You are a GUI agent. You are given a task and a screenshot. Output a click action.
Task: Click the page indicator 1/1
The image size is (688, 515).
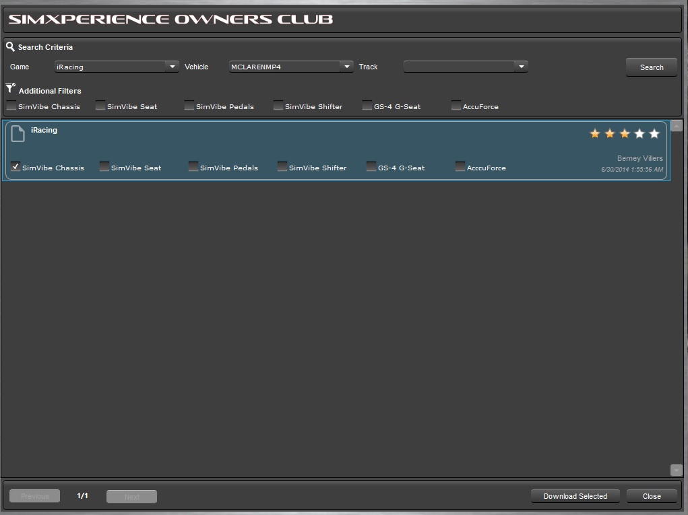pos(82,495)
